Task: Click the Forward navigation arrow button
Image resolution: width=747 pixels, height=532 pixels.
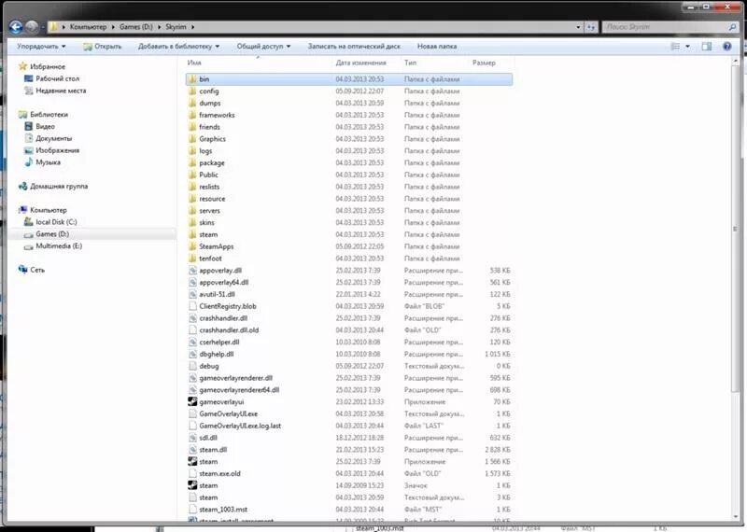Action: [x=32, y=27]
